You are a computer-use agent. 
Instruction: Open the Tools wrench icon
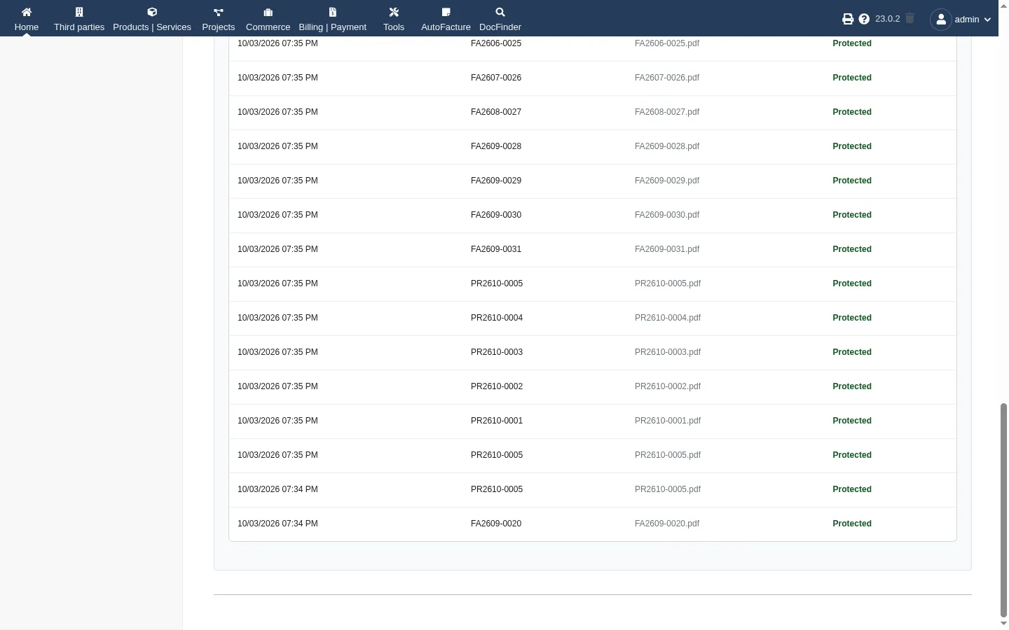394,12
